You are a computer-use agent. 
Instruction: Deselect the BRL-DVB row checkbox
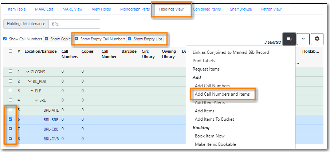[10, 138]
